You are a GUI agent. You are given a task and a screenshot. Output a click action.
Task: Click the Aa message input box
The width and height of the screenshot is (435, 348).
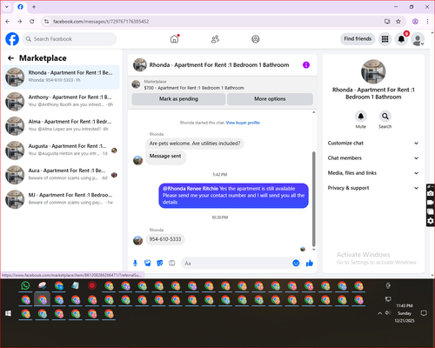click(x=241, y=263)
